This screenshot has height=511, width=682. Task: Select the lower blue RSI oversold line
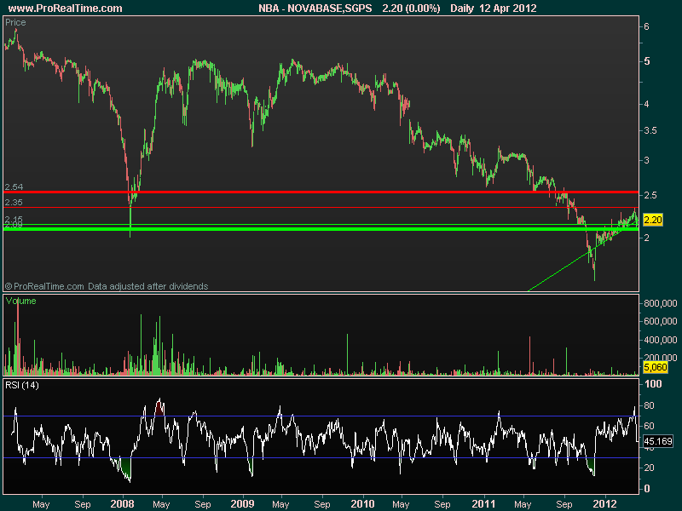click(321, 457)
